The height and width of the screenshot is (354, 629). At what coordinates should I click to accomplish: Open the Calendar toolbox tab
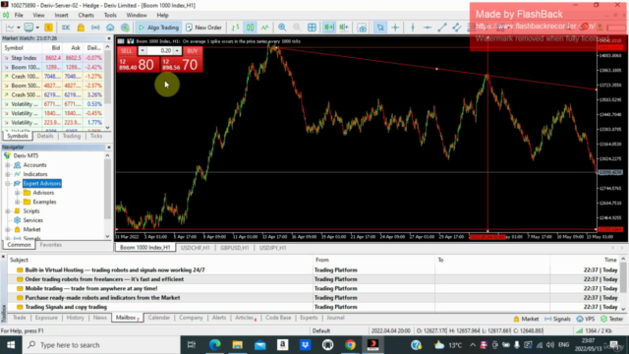click(x=159, y=318)
